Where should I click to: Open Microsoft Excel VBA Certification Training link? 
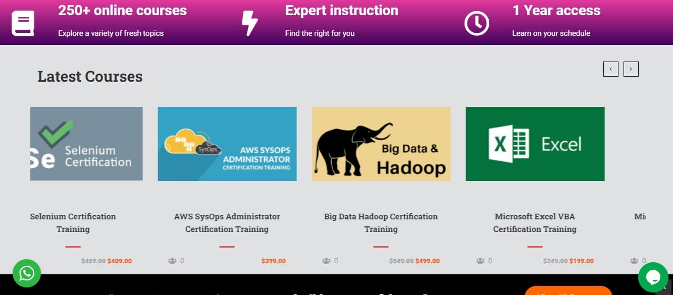coord(535,222)
